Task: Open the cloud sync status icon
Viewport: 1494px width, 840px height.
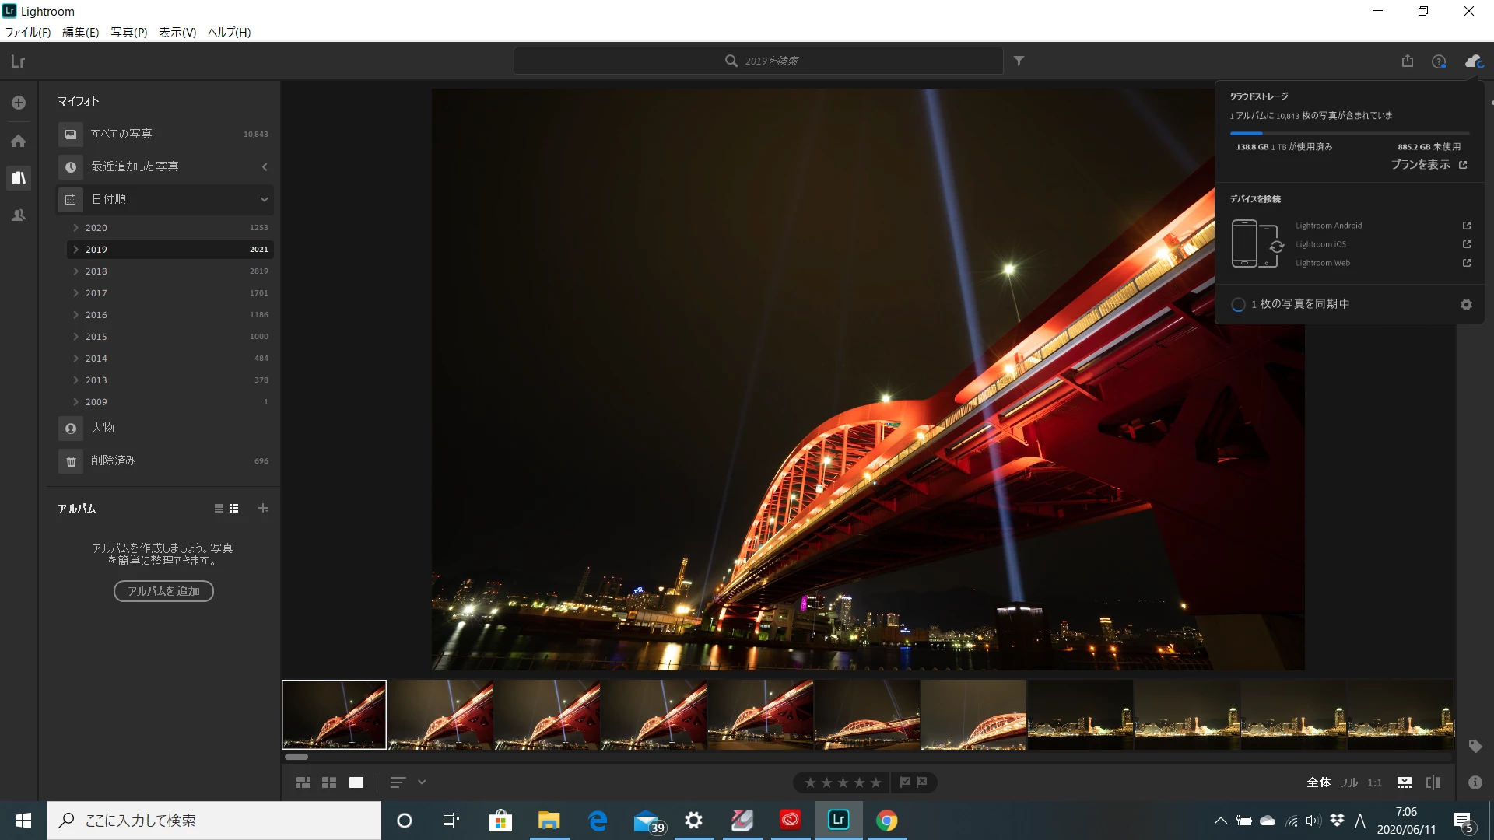Action: pyautogui.click(x=1473, y=61)
